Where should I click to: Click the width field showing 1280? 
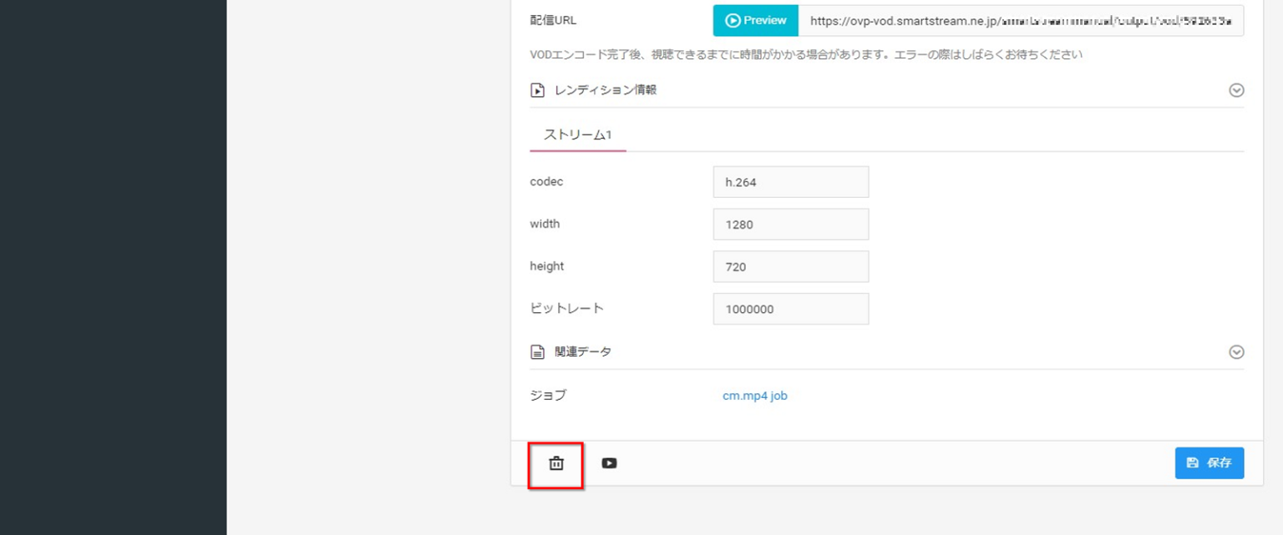(790, 225)
